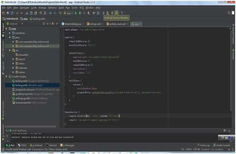The width and height of the screenshot is (236, 154).
Task: Click the project tree horizontal scrollbar
Action: coord(30,126)
